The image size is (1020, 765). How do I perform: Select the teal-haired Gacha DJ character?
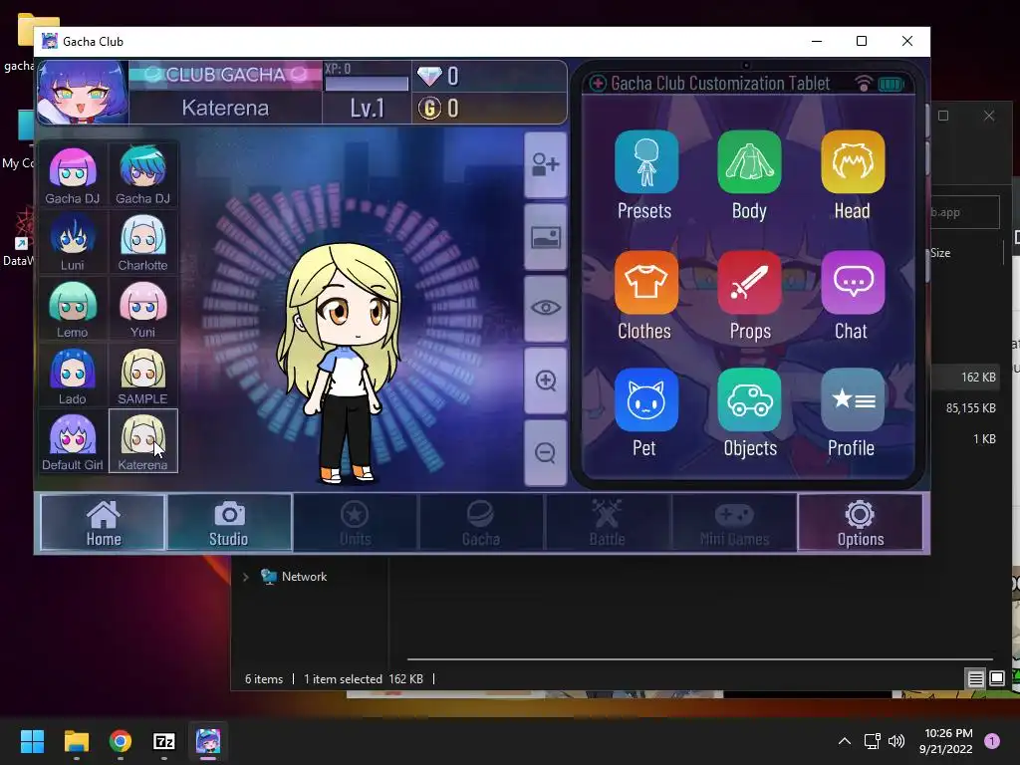point(143,175)
